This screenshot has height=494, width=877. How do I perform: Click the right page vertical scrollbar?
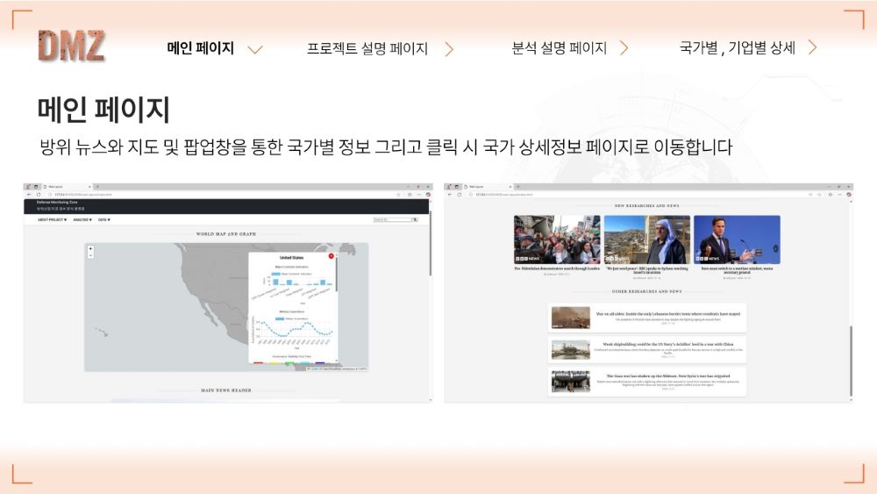pyautogui.click(x=851, y=361)
